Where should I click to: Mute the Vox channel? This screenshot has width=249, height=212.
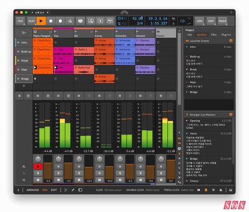coord(59,180)
